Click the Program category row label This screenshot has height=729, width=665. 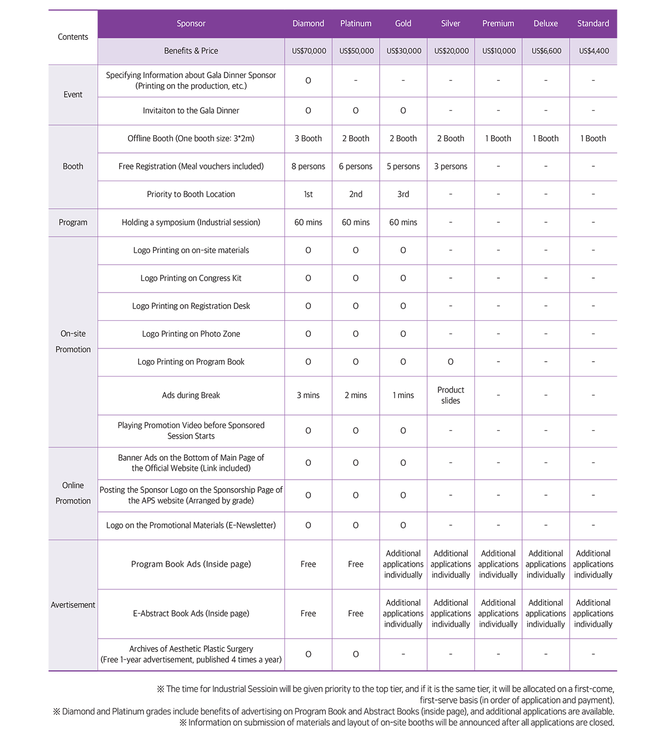(x=73, y=222)
